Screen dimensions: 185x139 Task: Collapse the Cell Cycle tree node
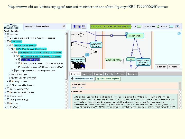click(x=5, y=41)
